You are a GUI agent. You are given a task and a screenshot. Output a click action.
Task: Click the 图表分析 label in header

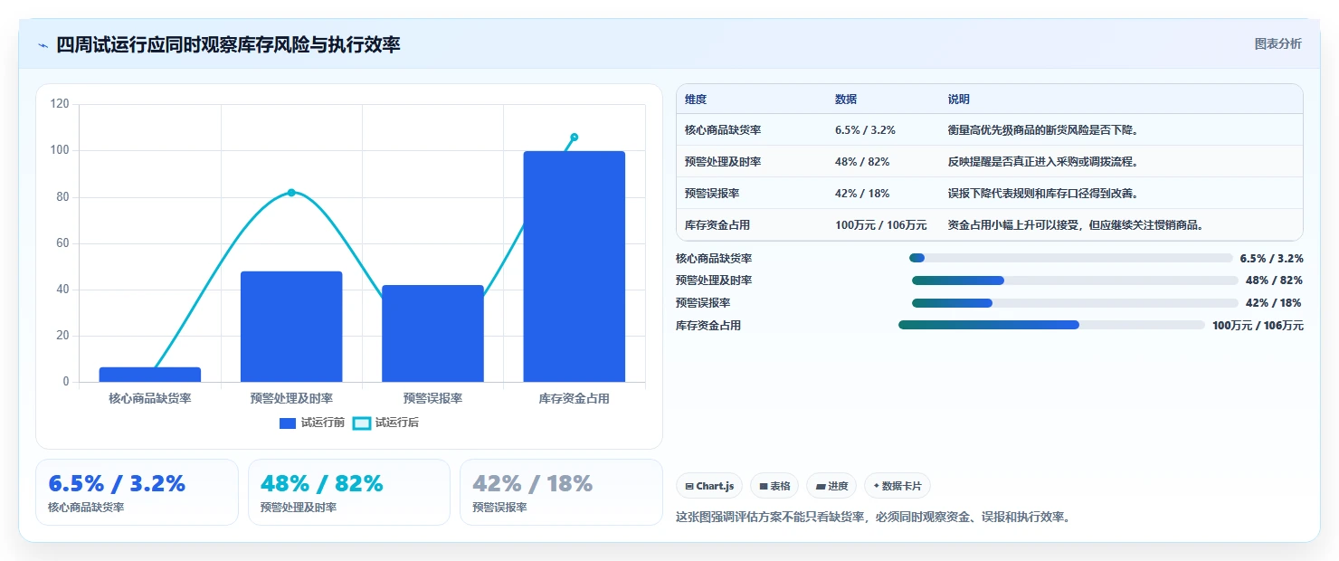(1277, 43)
